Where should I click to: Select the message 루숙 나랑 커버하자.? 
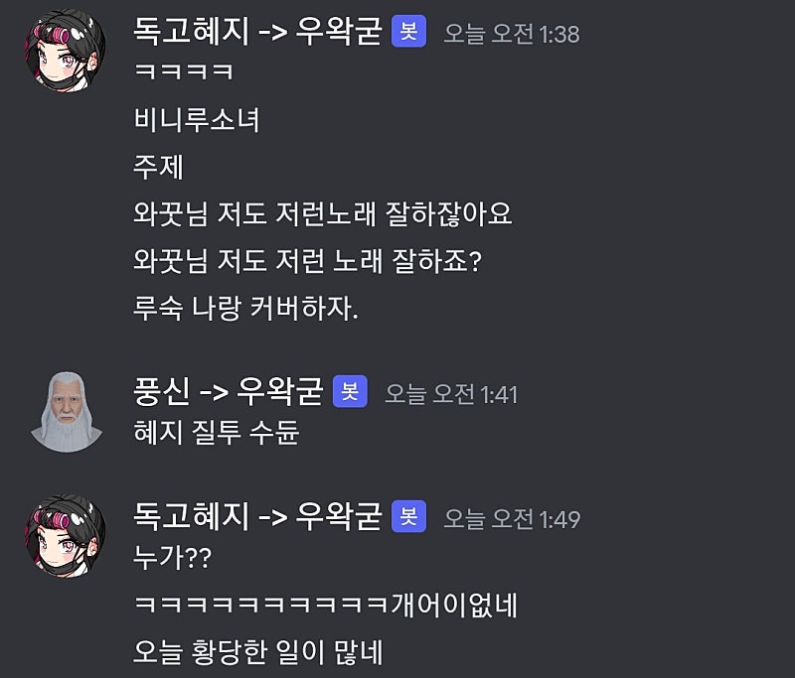pyautogui.click(x=245, y=308)
